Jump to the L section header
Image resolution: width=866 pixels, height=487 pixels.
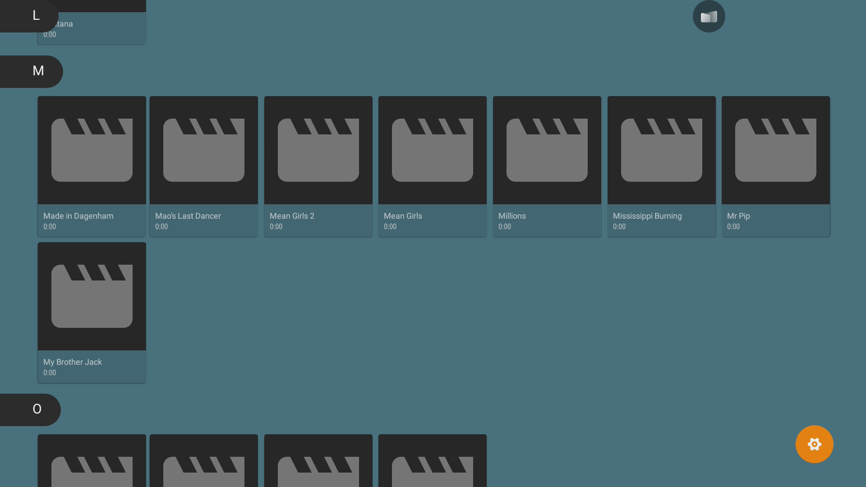tap(35, 15)
